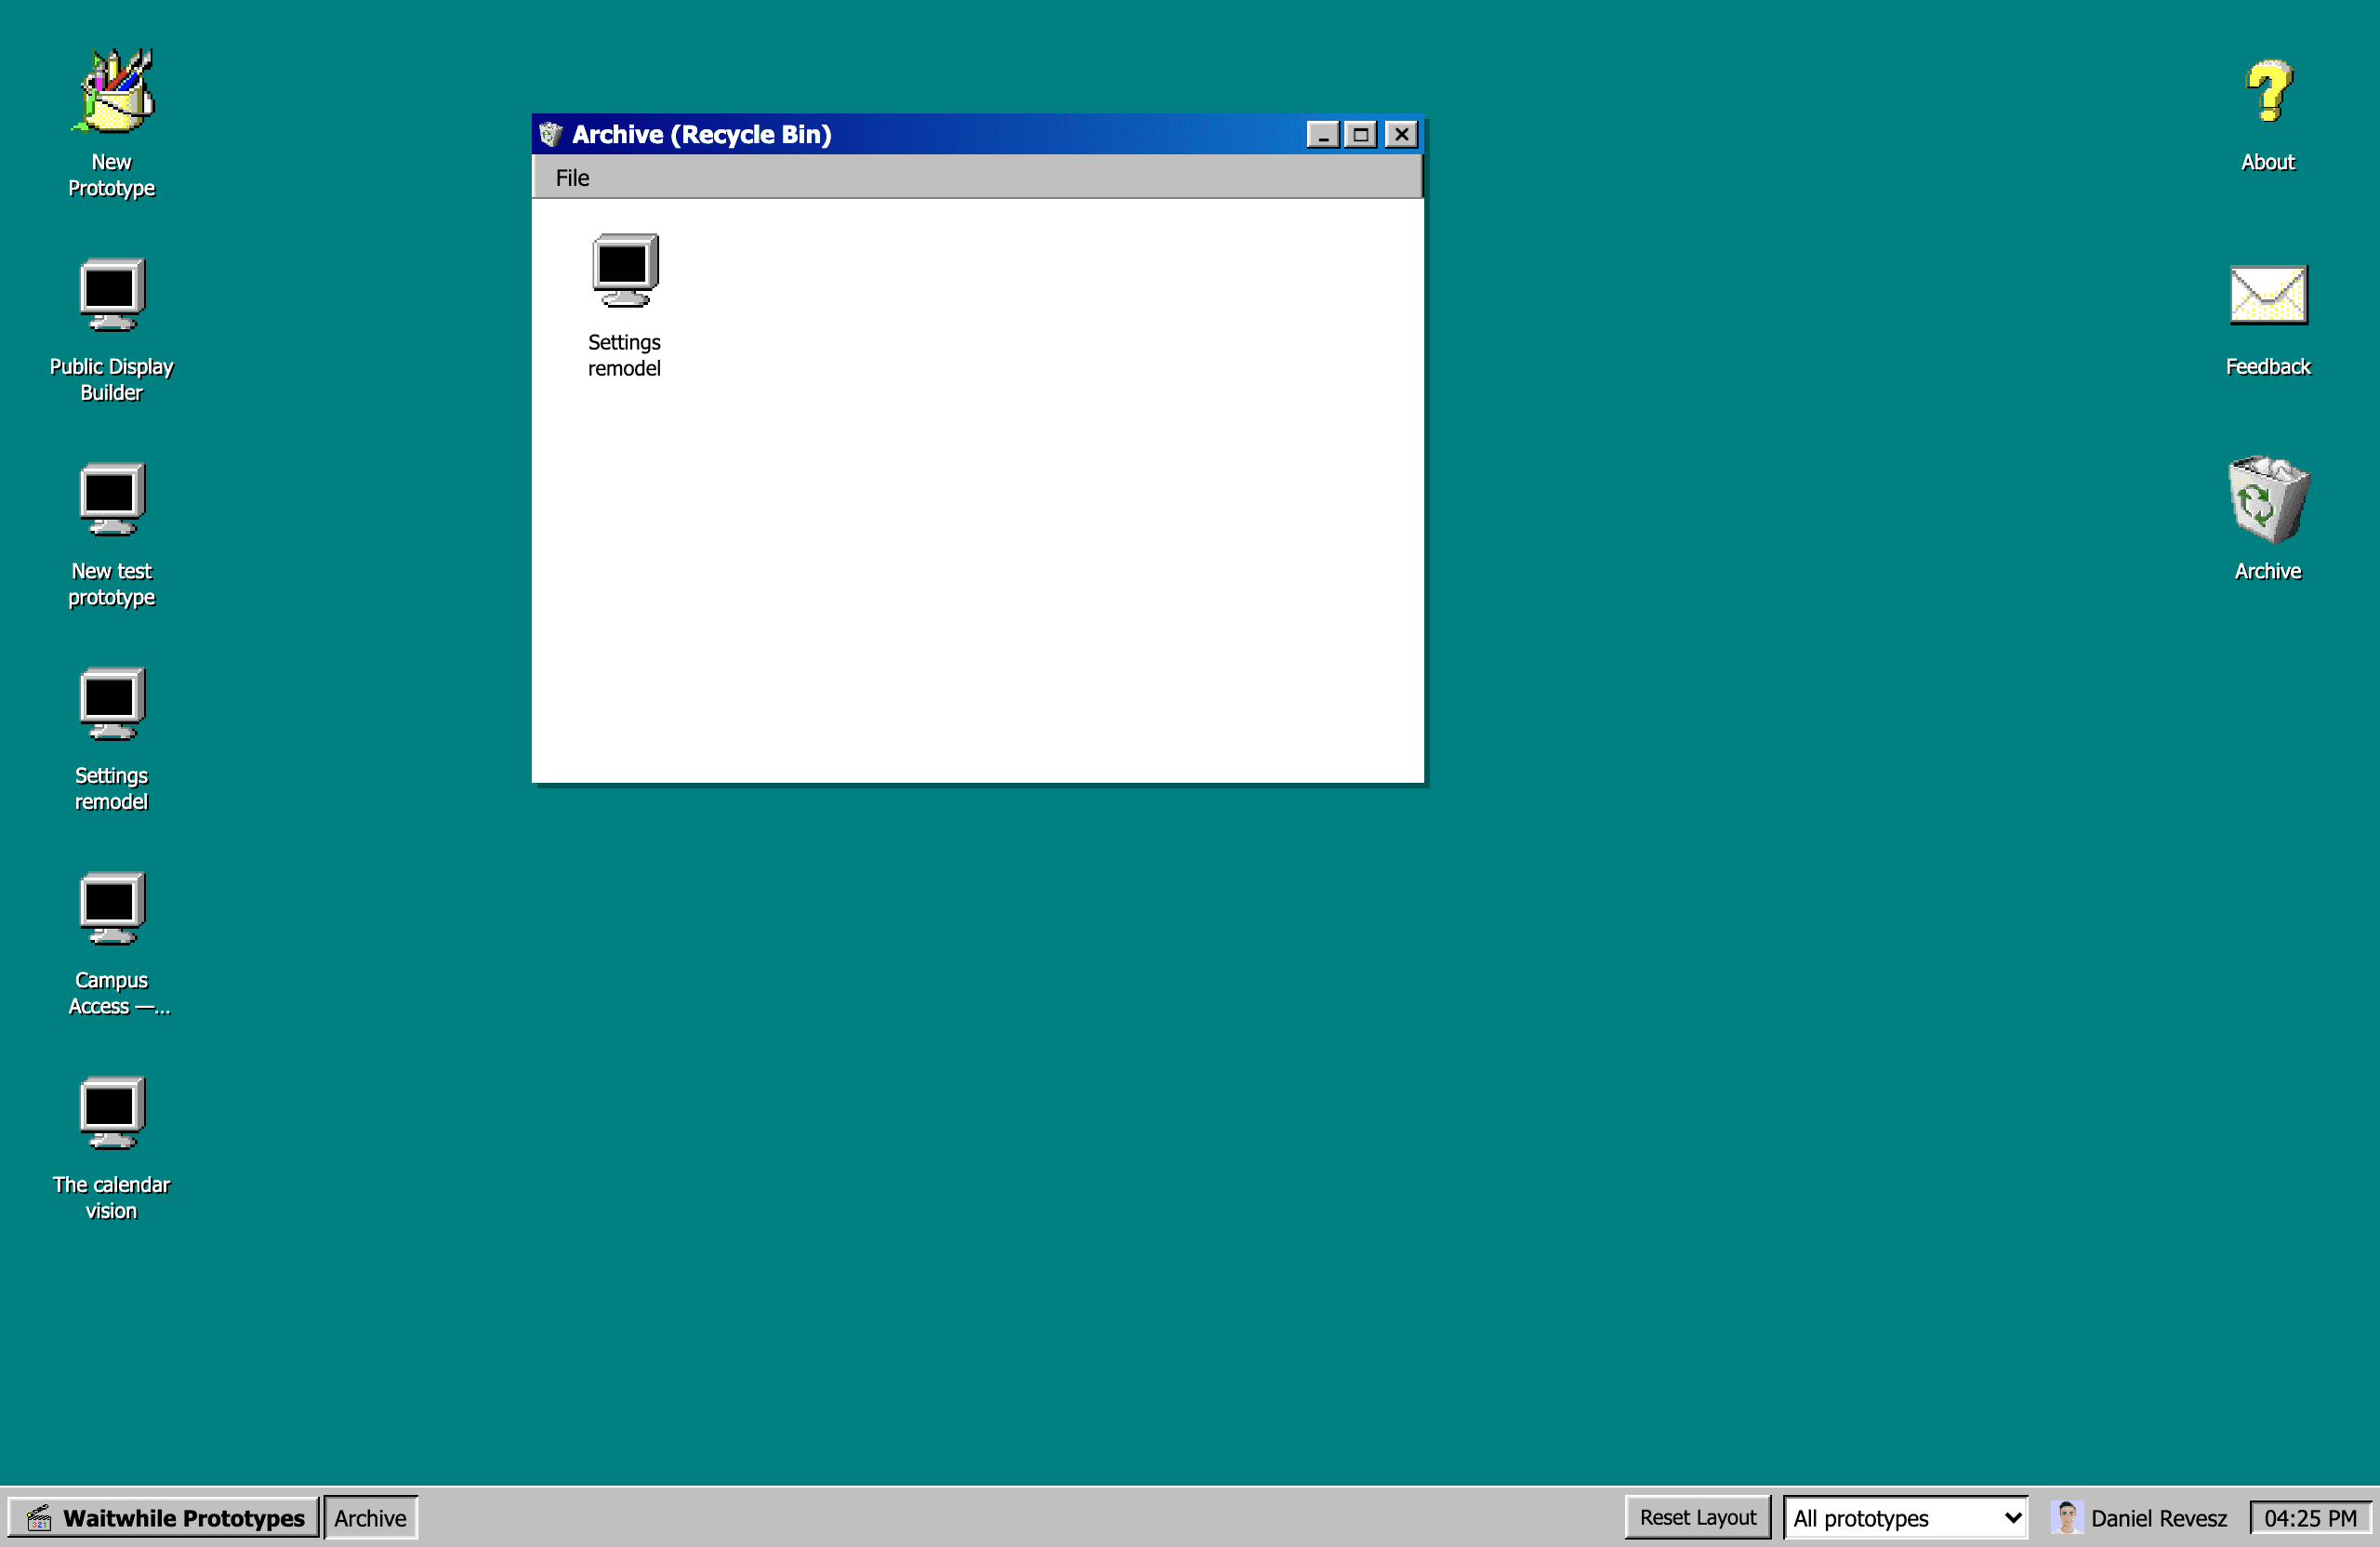Select Settings remodel inside Archive window

tap(625, 305)
